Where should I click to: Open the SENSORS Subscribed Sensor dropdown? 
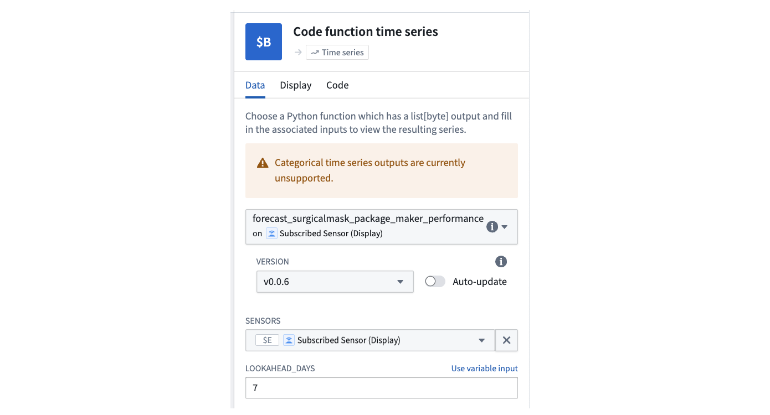(x=481, y=340)
